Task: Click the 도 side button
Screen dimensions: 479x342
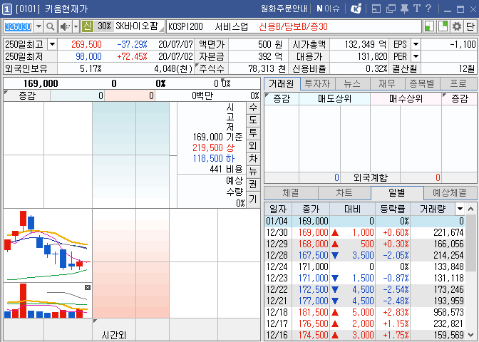Action: tap(253, 120)
